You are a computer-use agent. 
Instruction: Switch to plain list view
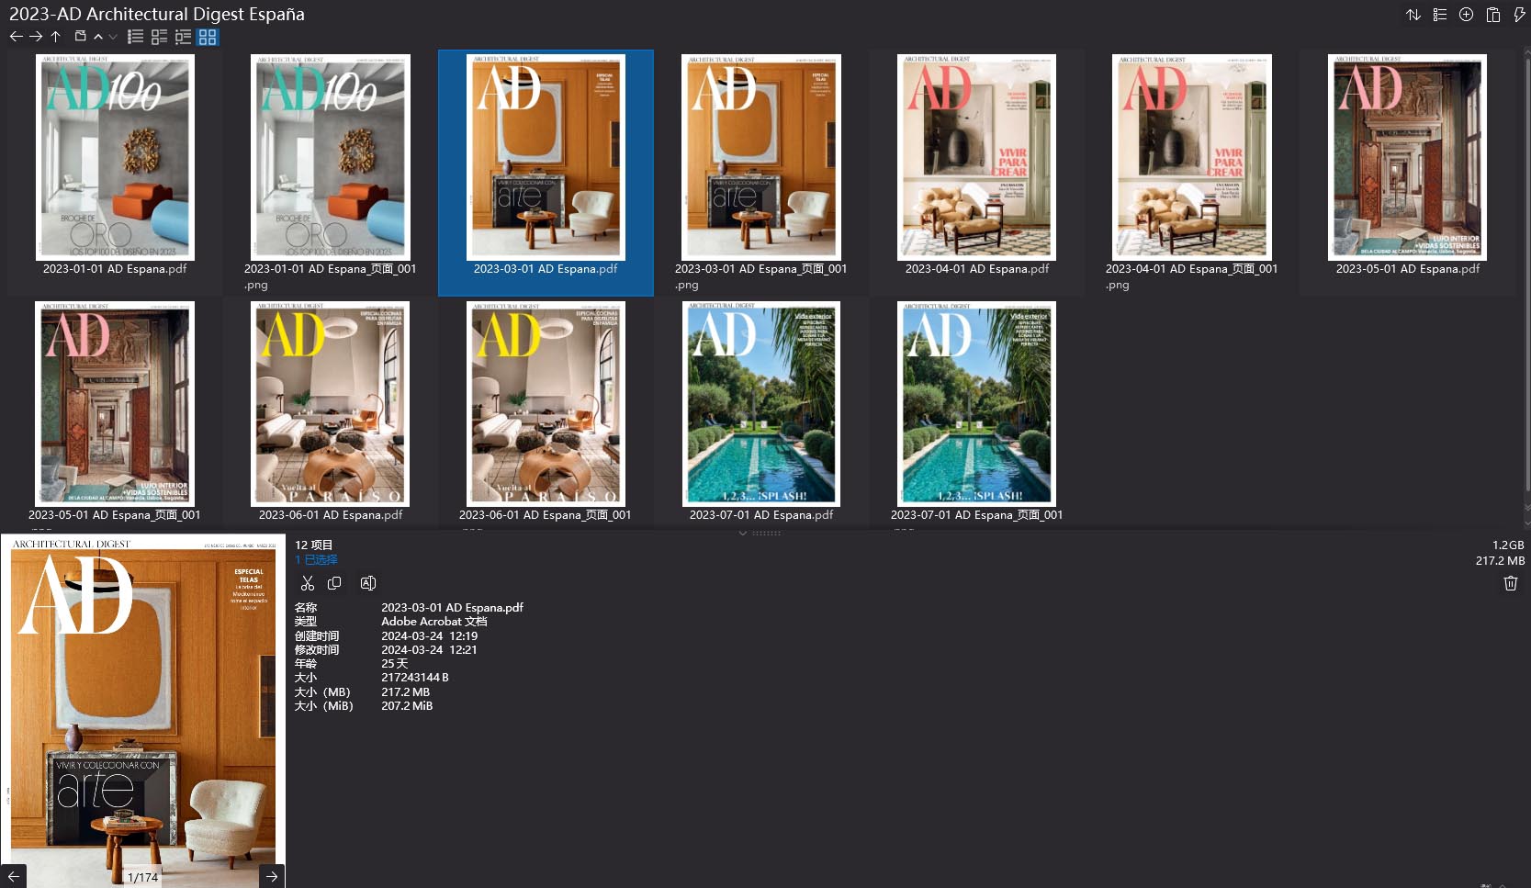[x=135, y=37]
